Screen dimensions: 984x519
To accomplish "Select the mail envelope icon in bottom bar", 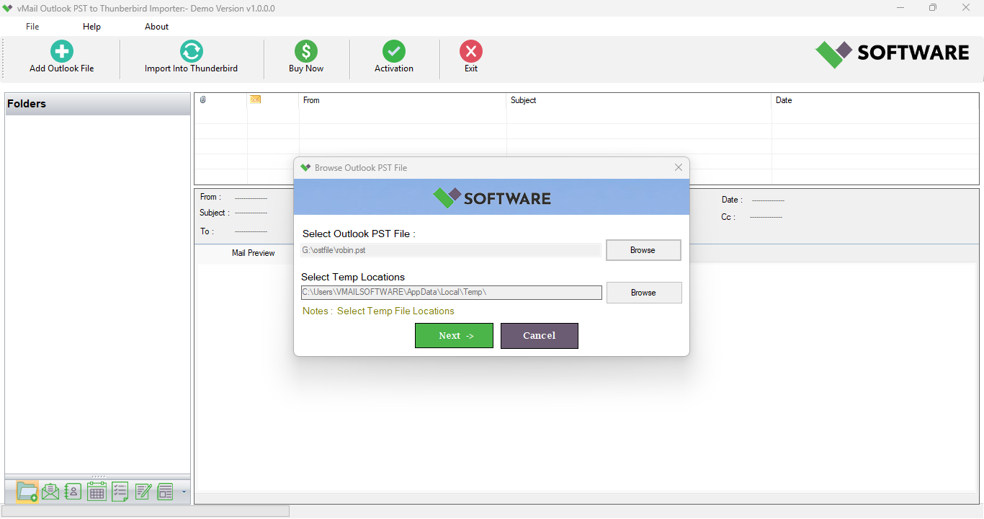I will pyautogui.click(x=50, y=492).
